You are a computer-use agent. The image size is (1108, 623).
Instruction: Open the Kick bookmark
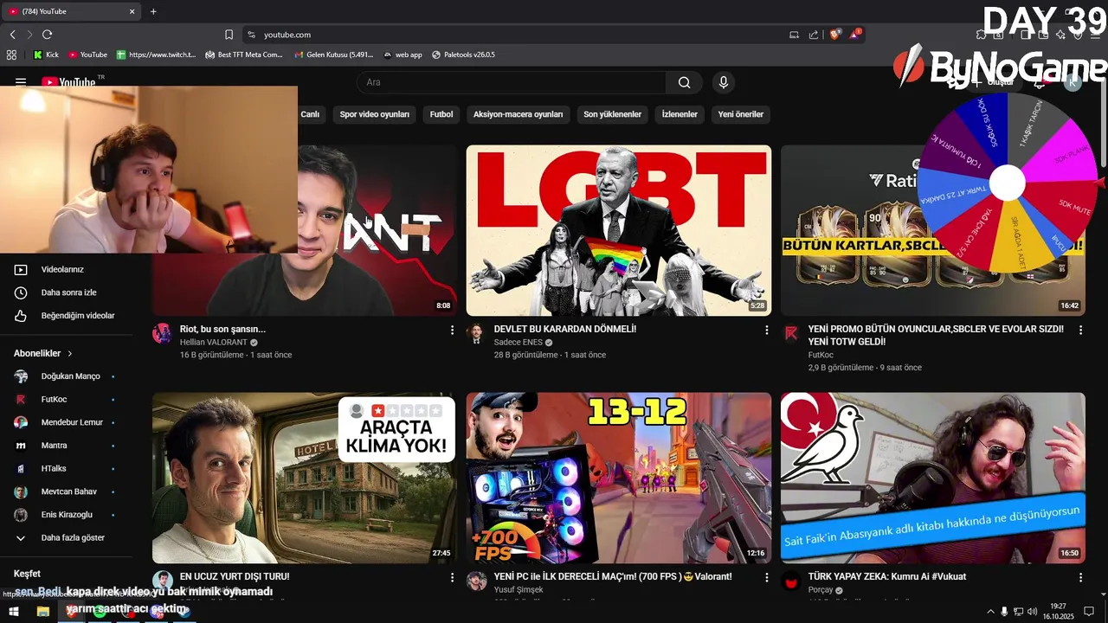46,55
